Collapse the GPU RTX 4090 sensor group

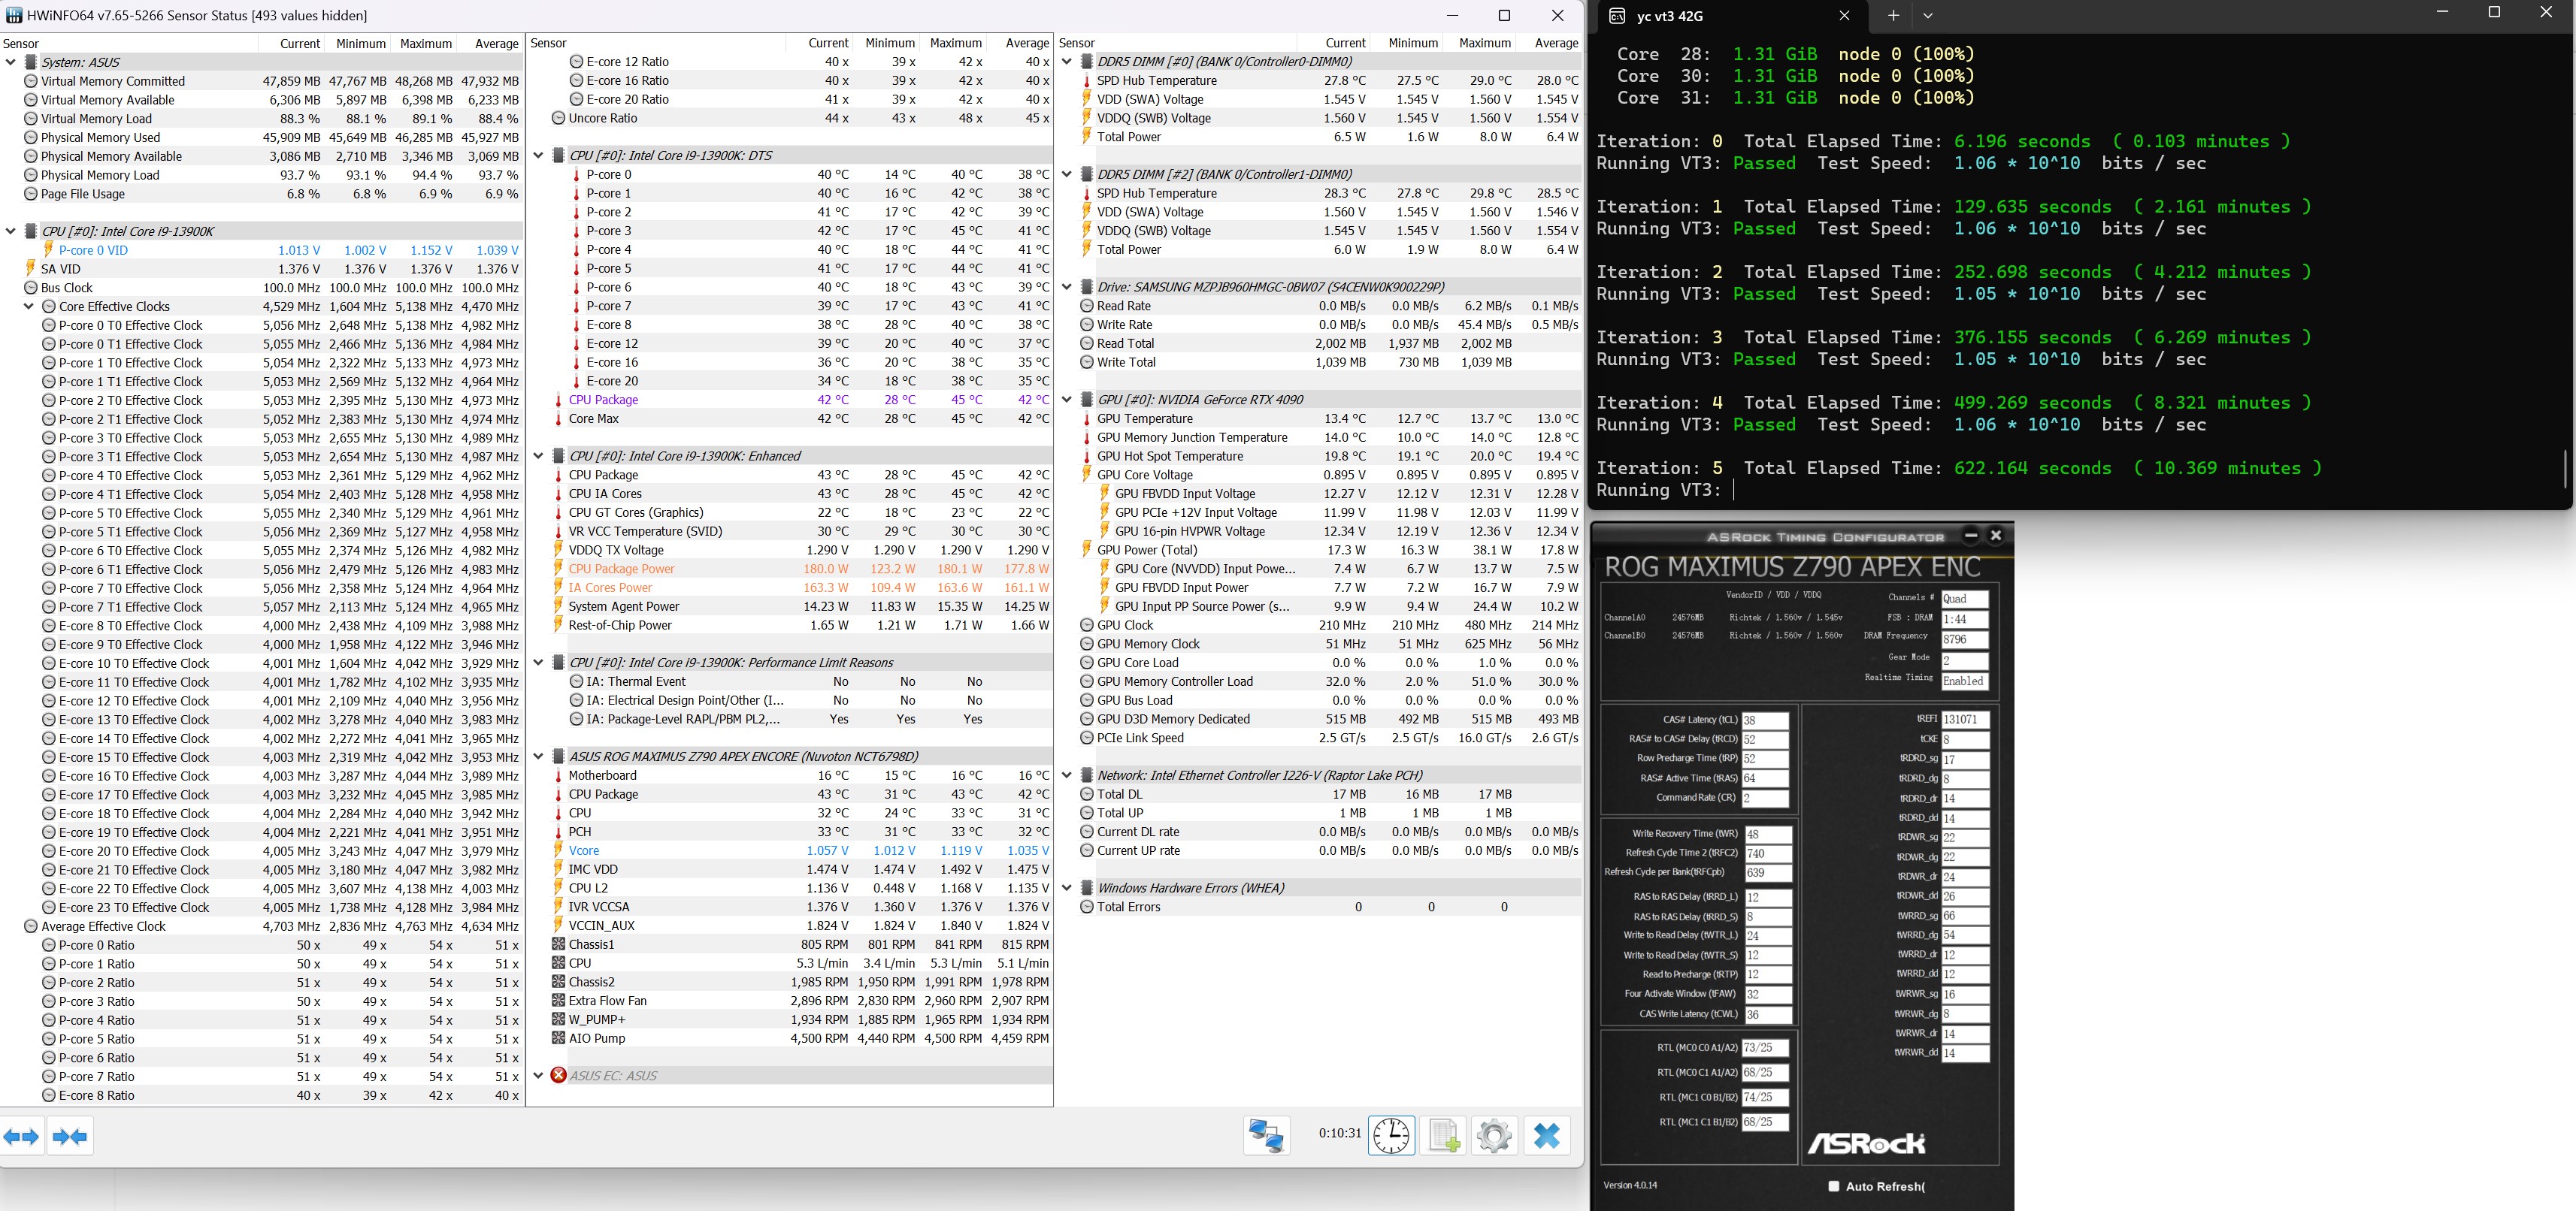(1067, 400)
